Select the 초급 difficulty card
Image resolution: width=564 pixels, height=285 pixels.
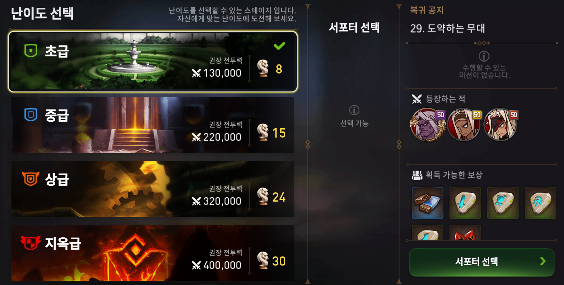[x=153, y=61]
